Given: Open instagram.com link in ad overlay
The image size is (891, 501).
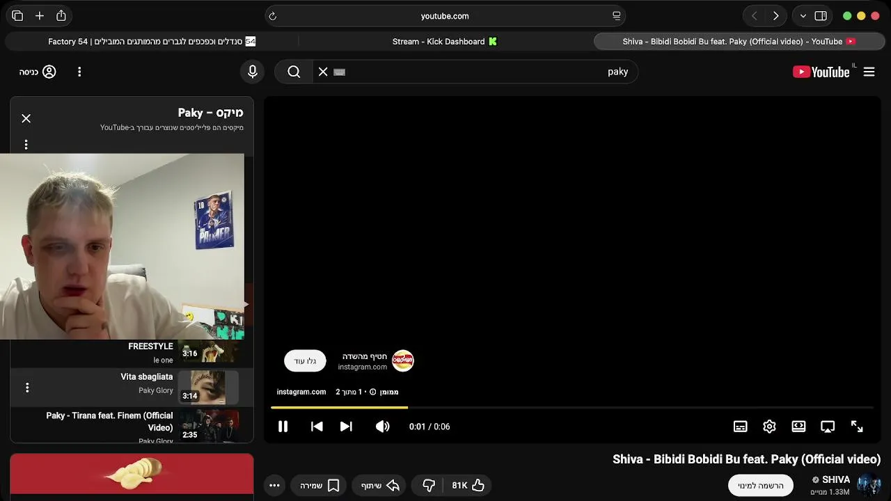Looking at the screenshot, I should [301, 392].
